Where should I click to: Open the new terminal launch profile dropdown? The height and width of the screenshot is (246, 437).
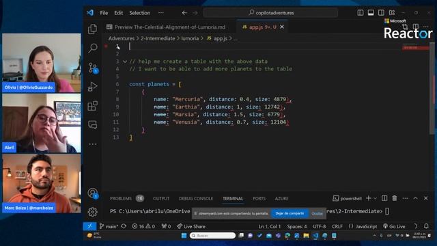(x=375, y=198)
